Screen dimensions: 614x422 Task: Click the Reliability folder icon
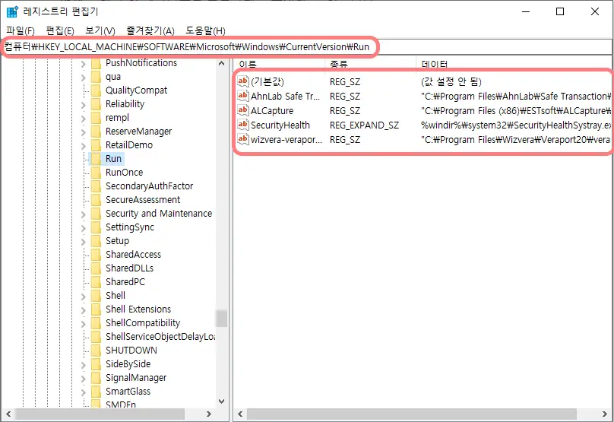[x=96, y=104]
